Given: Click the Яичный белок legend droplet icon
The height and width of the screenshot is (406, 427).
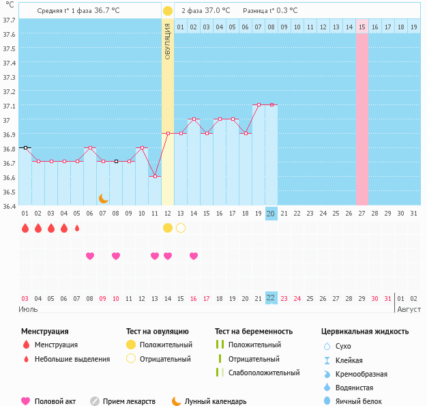Looking at the screenshot, I should point(327,401).
